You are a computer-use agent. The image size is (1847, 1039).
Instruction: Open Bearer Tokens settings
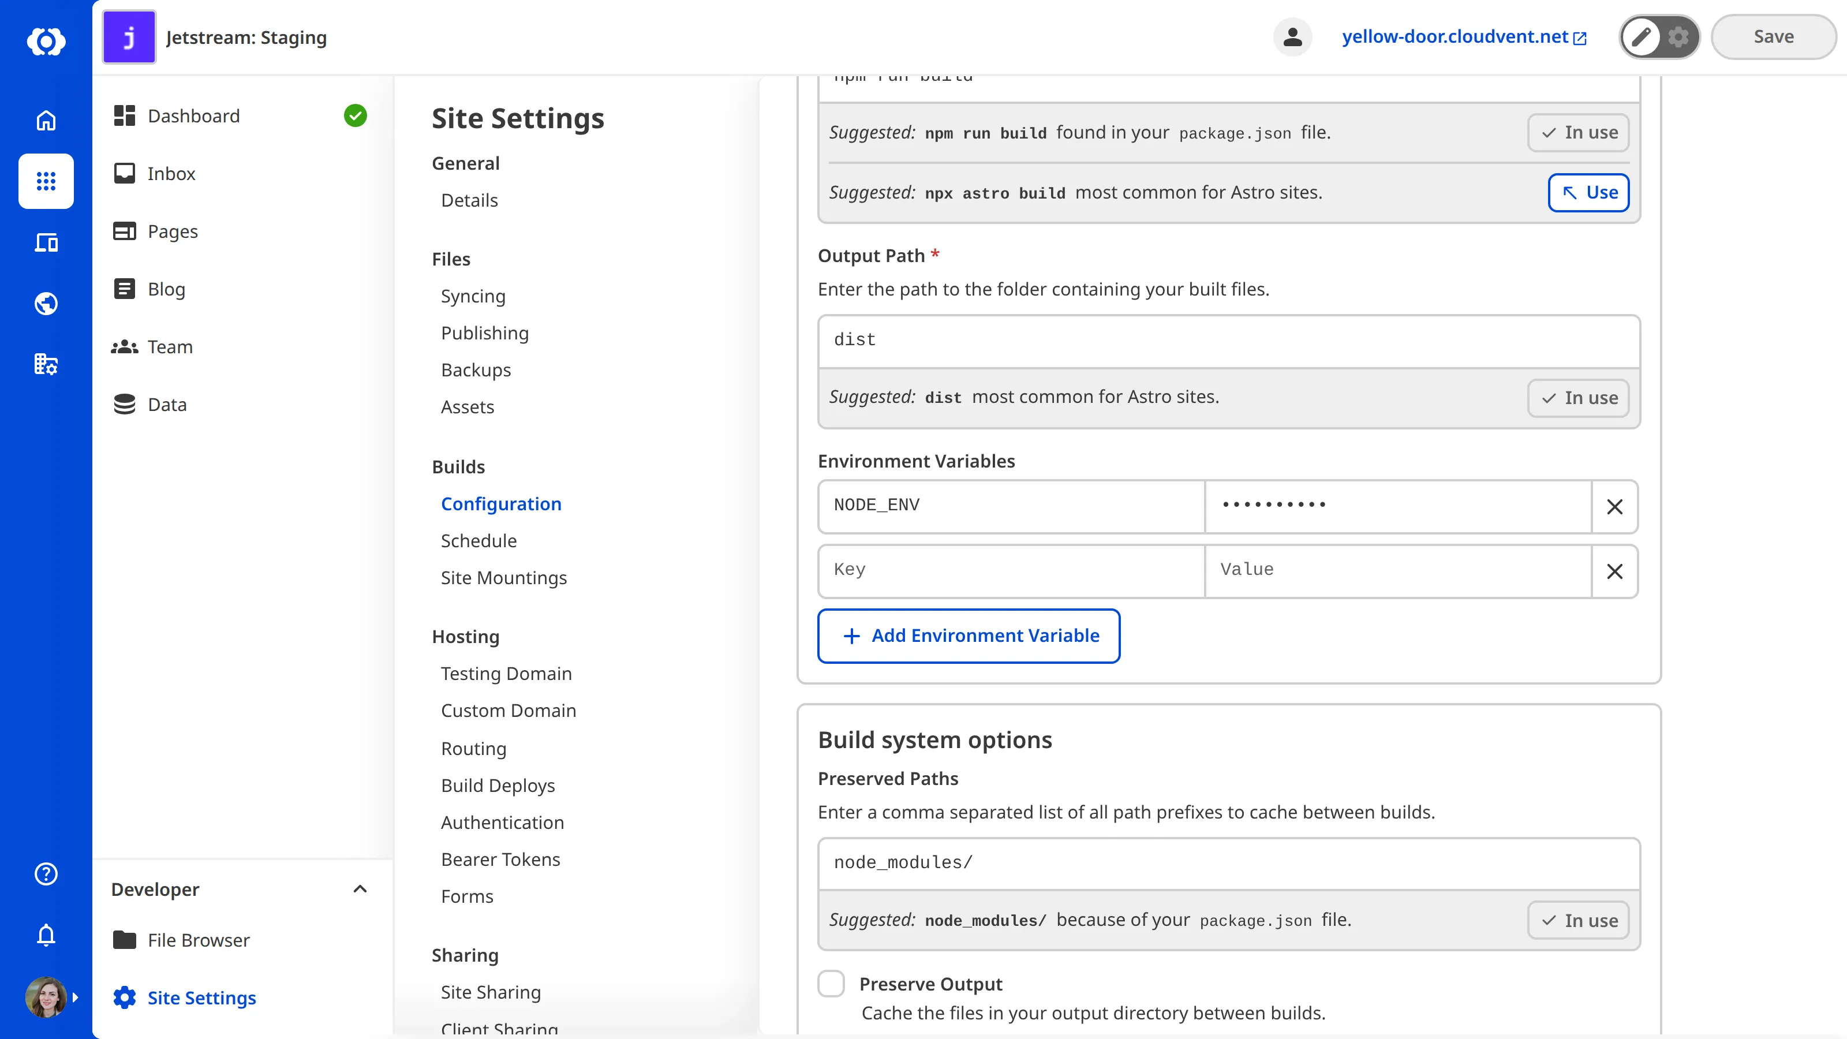click(500, 859)
